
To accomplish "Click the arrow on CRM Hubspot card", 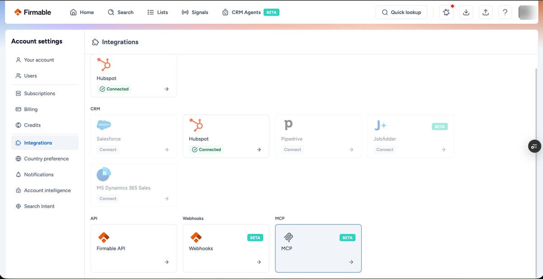I will (259, 150).
